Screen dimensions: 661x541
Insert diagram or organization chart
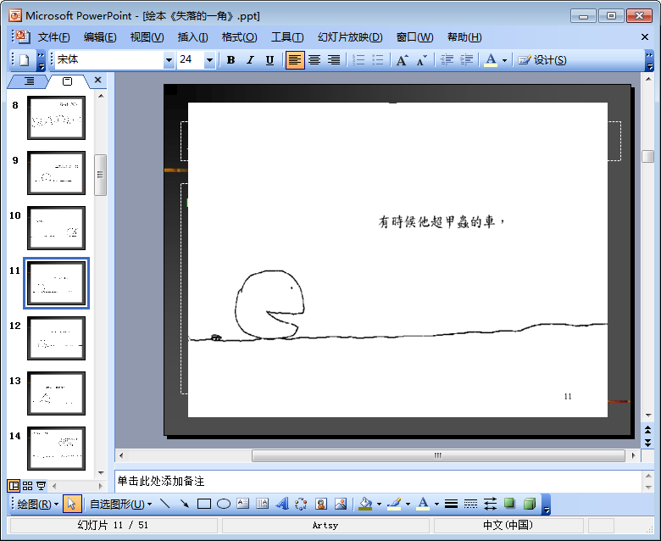click(301, 504)
